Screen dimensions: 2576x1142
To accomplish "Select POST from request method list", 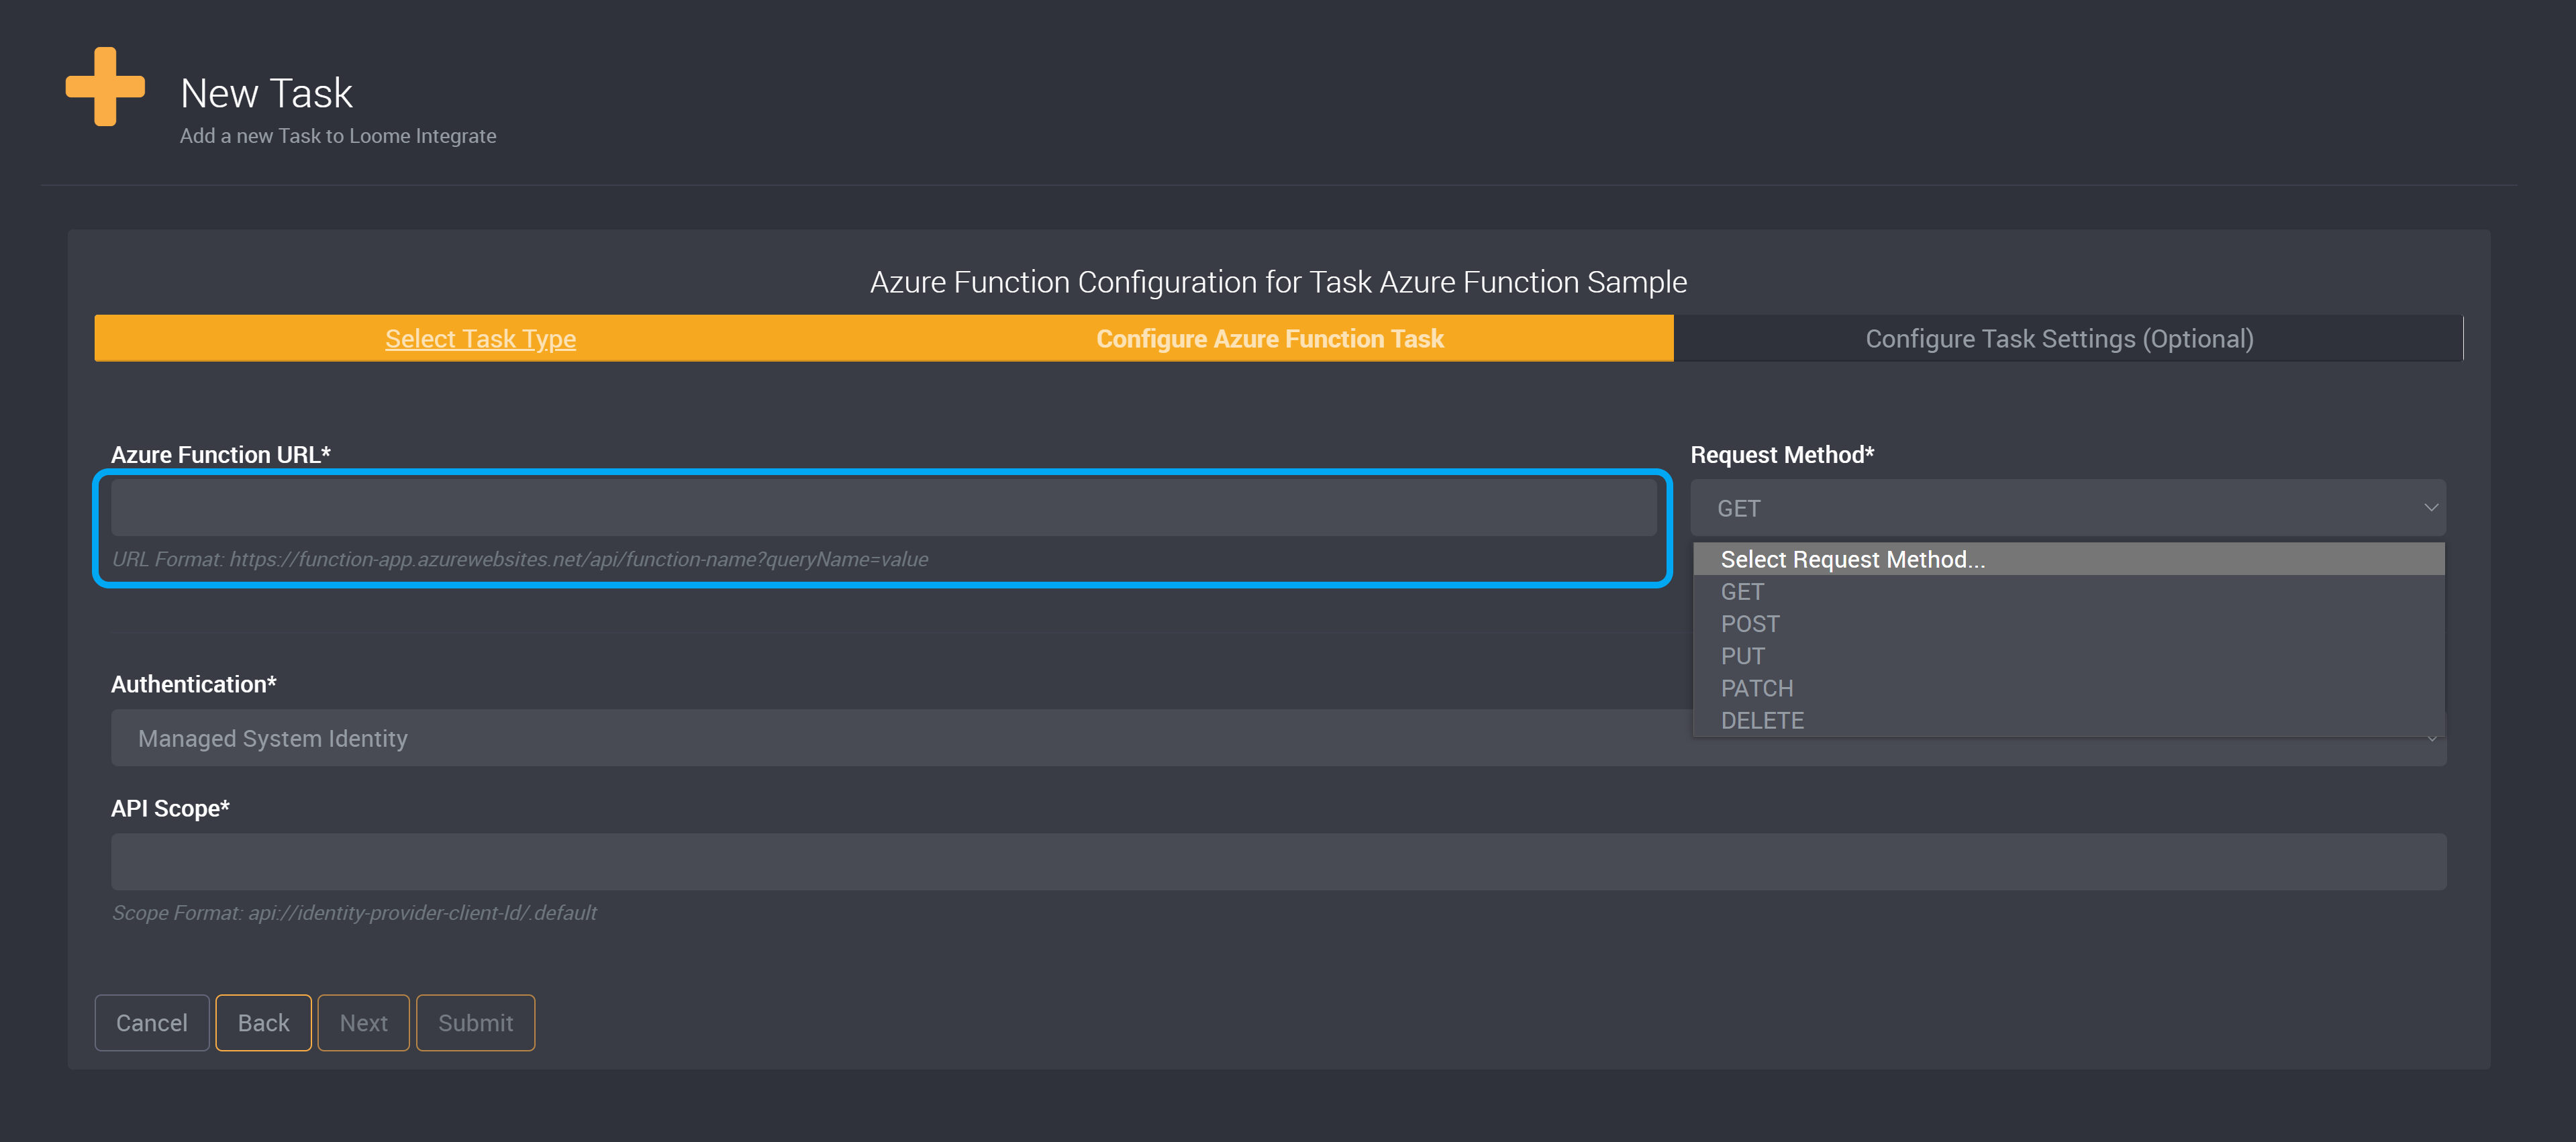I will coord(2068,624).
